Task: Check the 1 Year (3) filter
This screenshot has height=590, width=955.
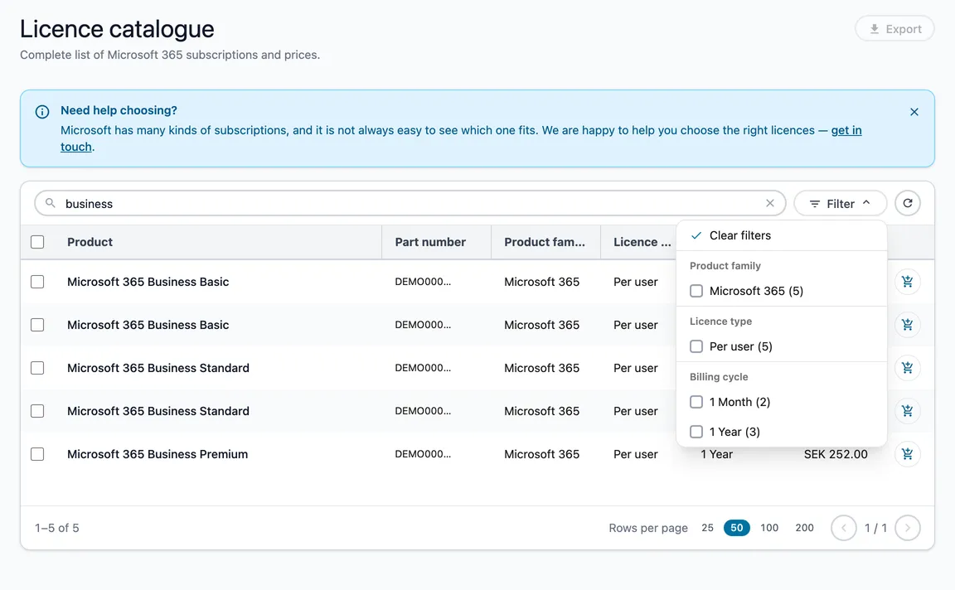Action: [696, 432]
